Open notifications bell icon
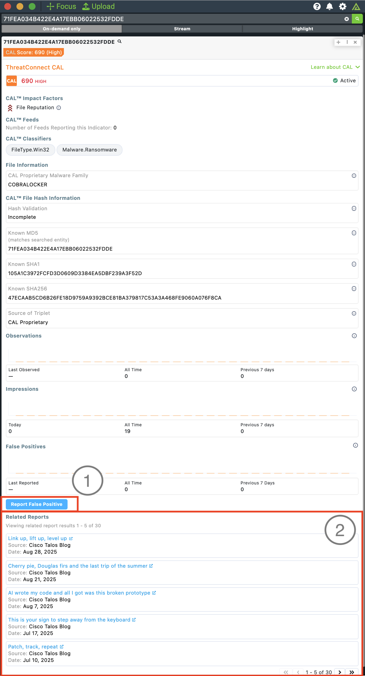 (330, 6)
